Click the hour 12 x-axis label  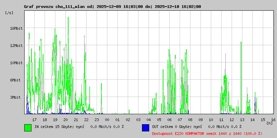click(232, 120)
